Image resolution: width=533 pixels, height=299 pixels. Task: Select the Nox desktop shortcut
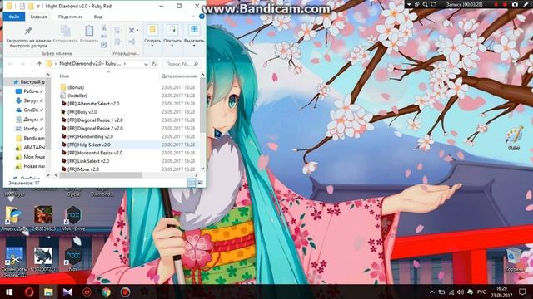[x=73, y=258]
